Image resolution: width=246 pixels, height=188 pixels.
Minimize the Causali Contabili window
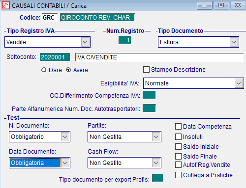point(205,5)
